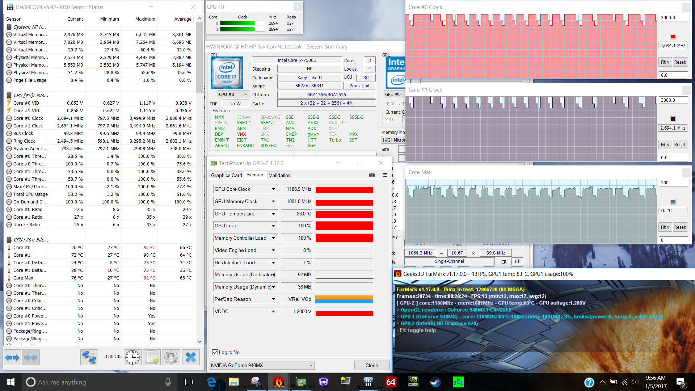Image resolution: width=695 pixels, height=391 pixels.
Task: Switch to the Graphics Card tab
Action: 227,175
